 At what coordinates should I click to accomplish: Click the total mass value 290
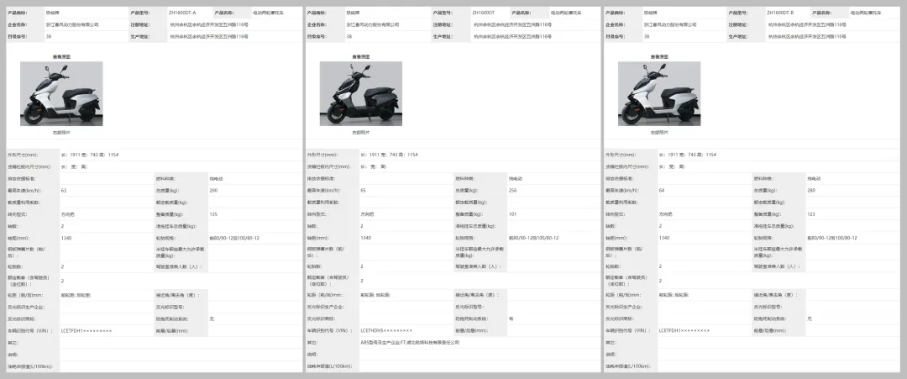[213, 191]
